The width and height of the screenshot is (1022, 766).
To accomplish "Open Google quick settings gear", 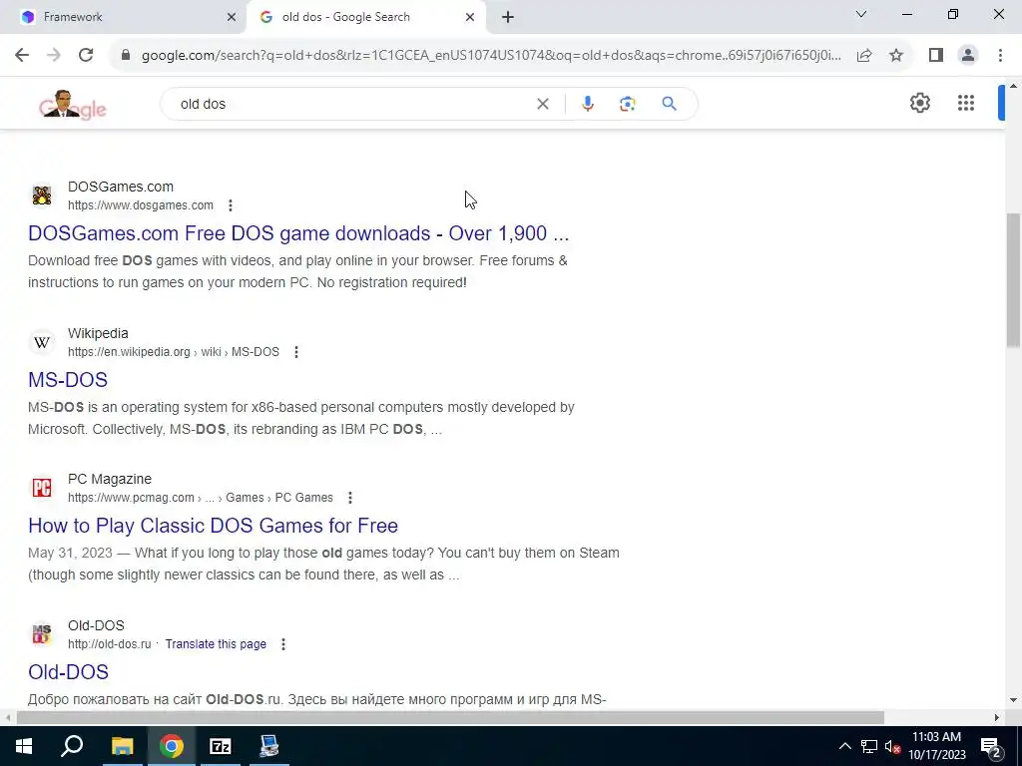I will click(919, 103).
